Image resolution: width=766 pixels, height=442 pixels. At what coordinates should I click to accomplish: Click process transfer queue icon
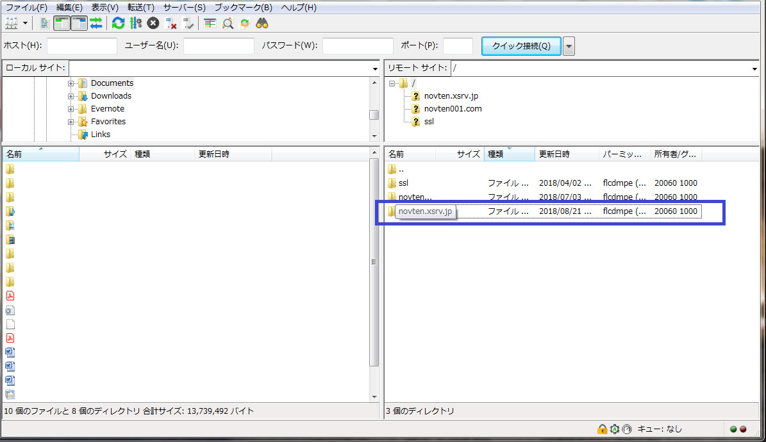136,23
